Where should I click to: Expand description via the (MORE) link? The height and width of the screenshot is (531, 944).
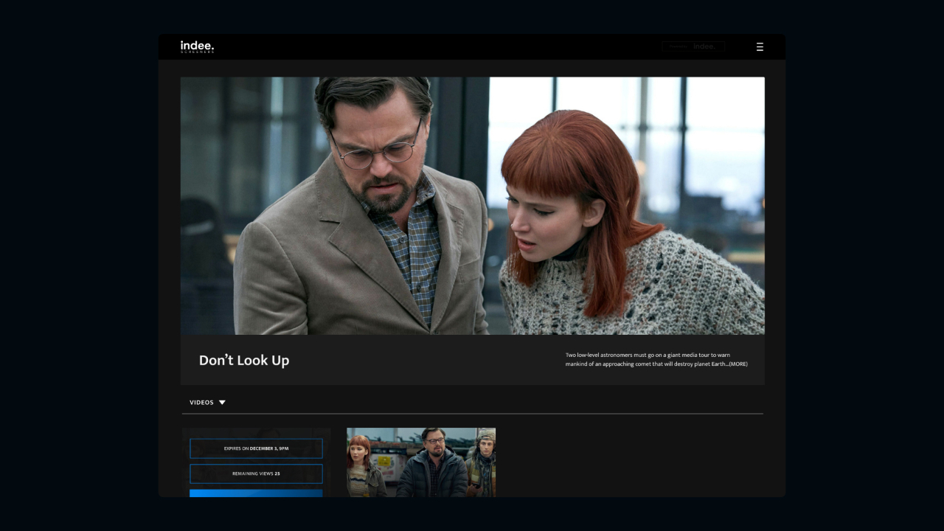click(737, 364)
